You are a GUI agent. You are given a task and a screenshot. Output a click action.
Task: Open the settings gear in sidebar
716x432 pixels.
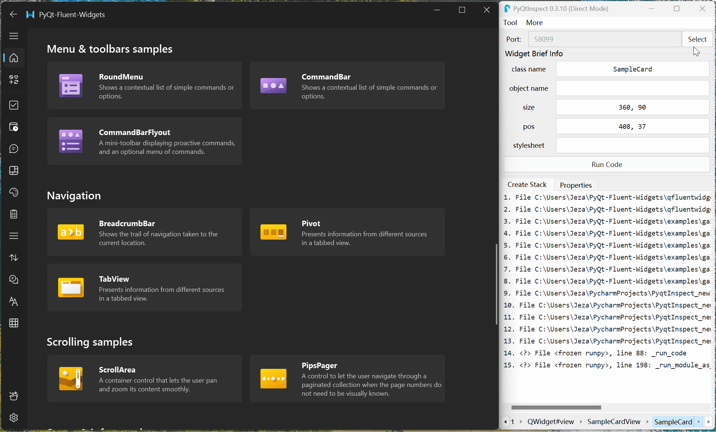coord(14,418)
